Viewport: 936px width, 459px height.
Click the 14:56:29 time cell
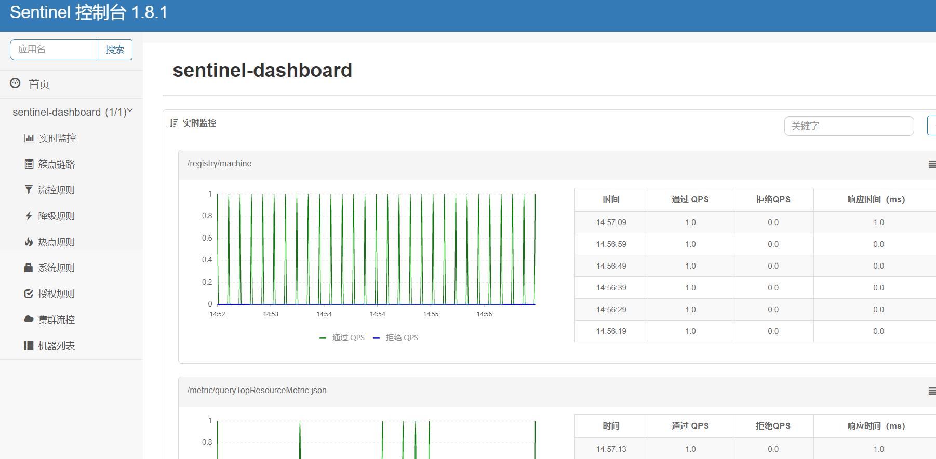tap(611, 309)
